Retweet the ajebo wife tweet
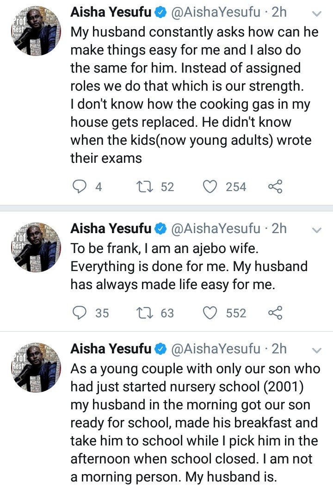This screenshot has height=494, width=333. pos(145,313)
